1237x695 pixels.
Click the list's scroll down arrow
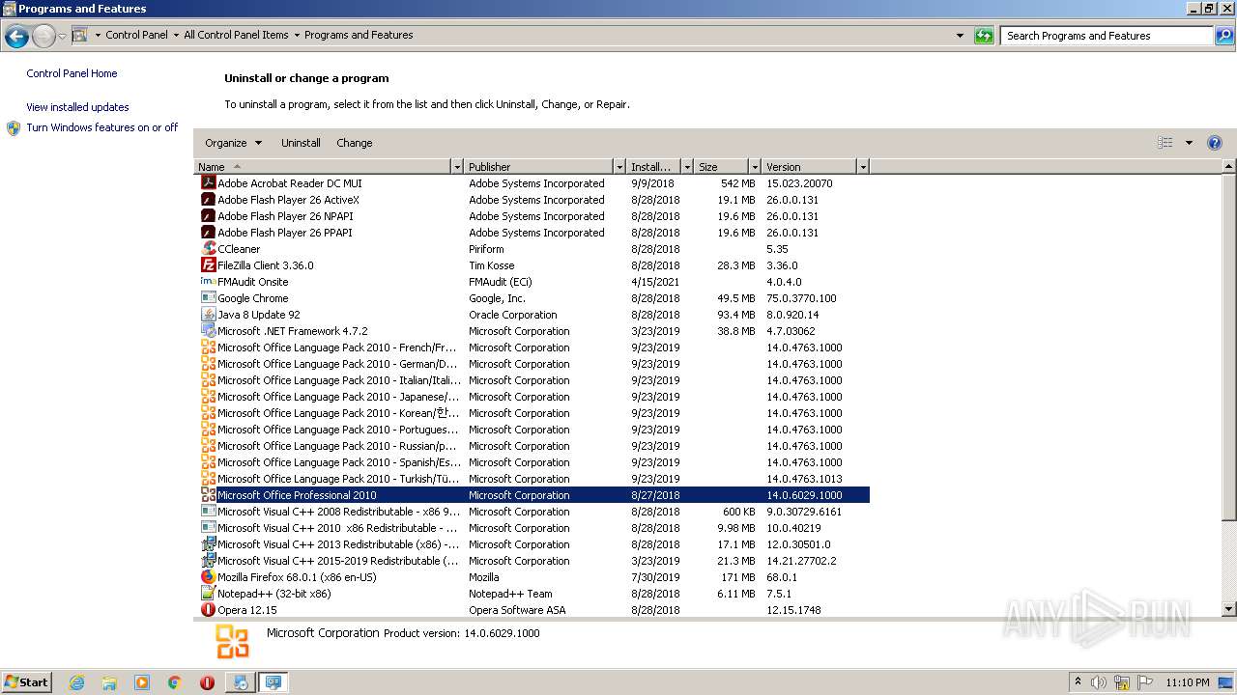click(x=1229, y=609)
